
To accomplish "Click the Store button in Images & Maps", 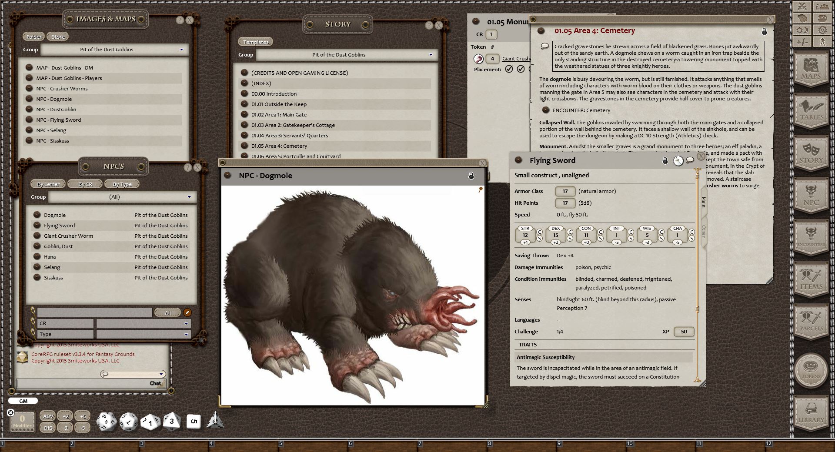I will 57,37.
